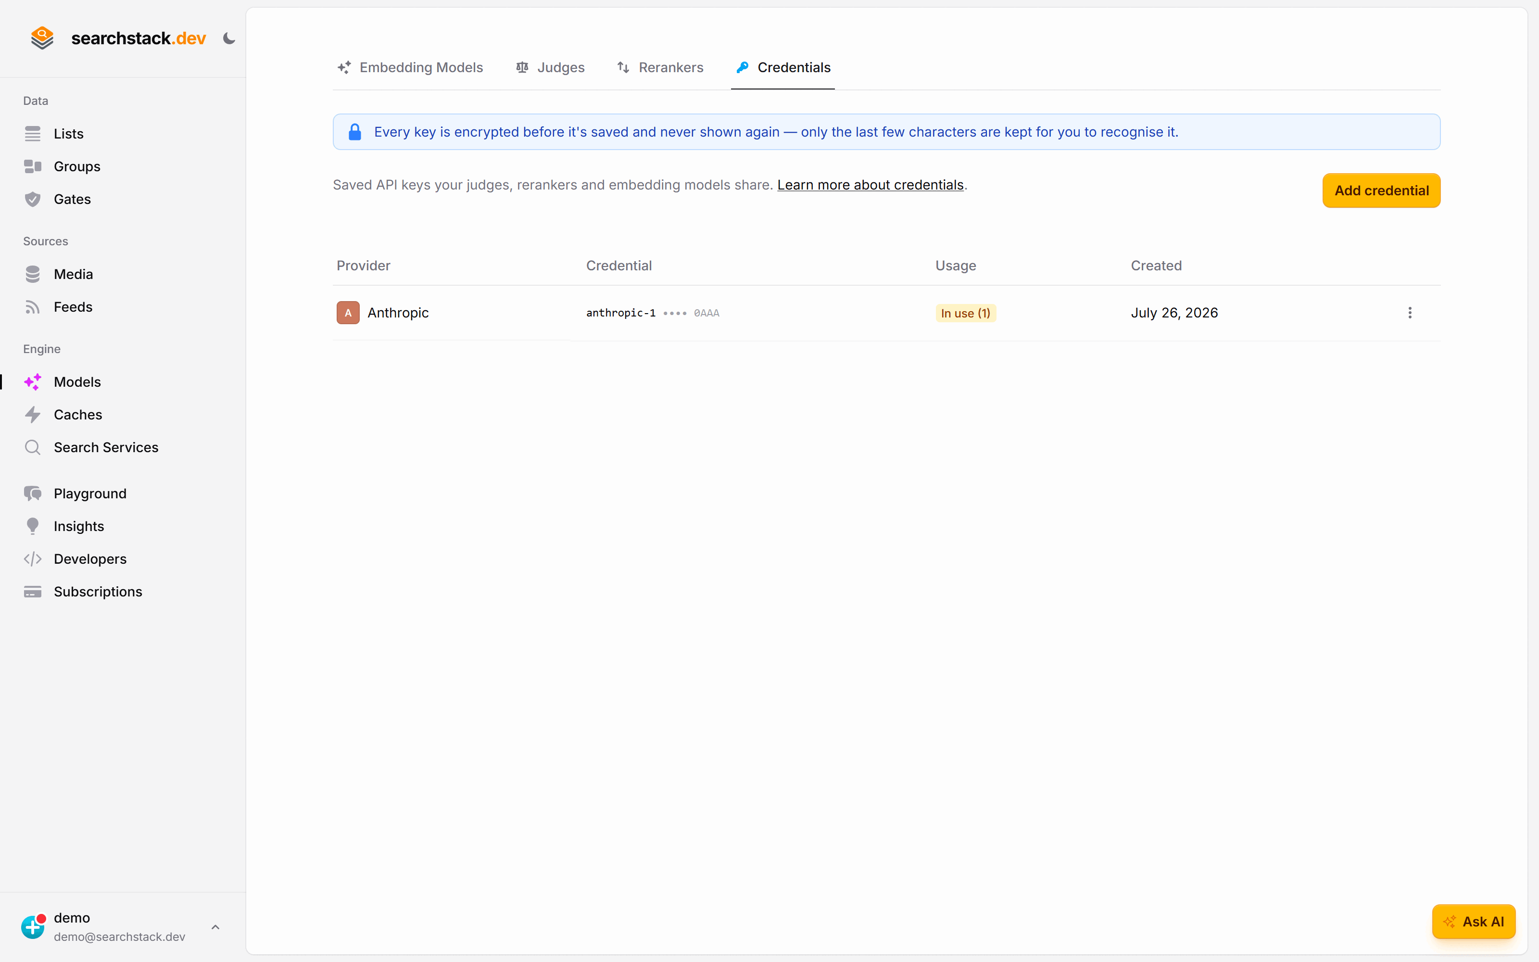This screenshot has width=1539, height=962.
Task: Click the Search Services magnifier icon
Action: [x=32, y=447]
